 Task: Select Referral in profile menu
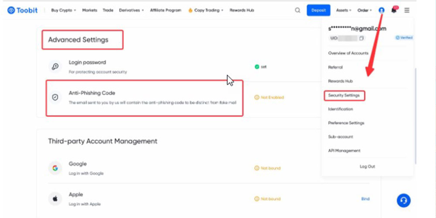[335, 67]
